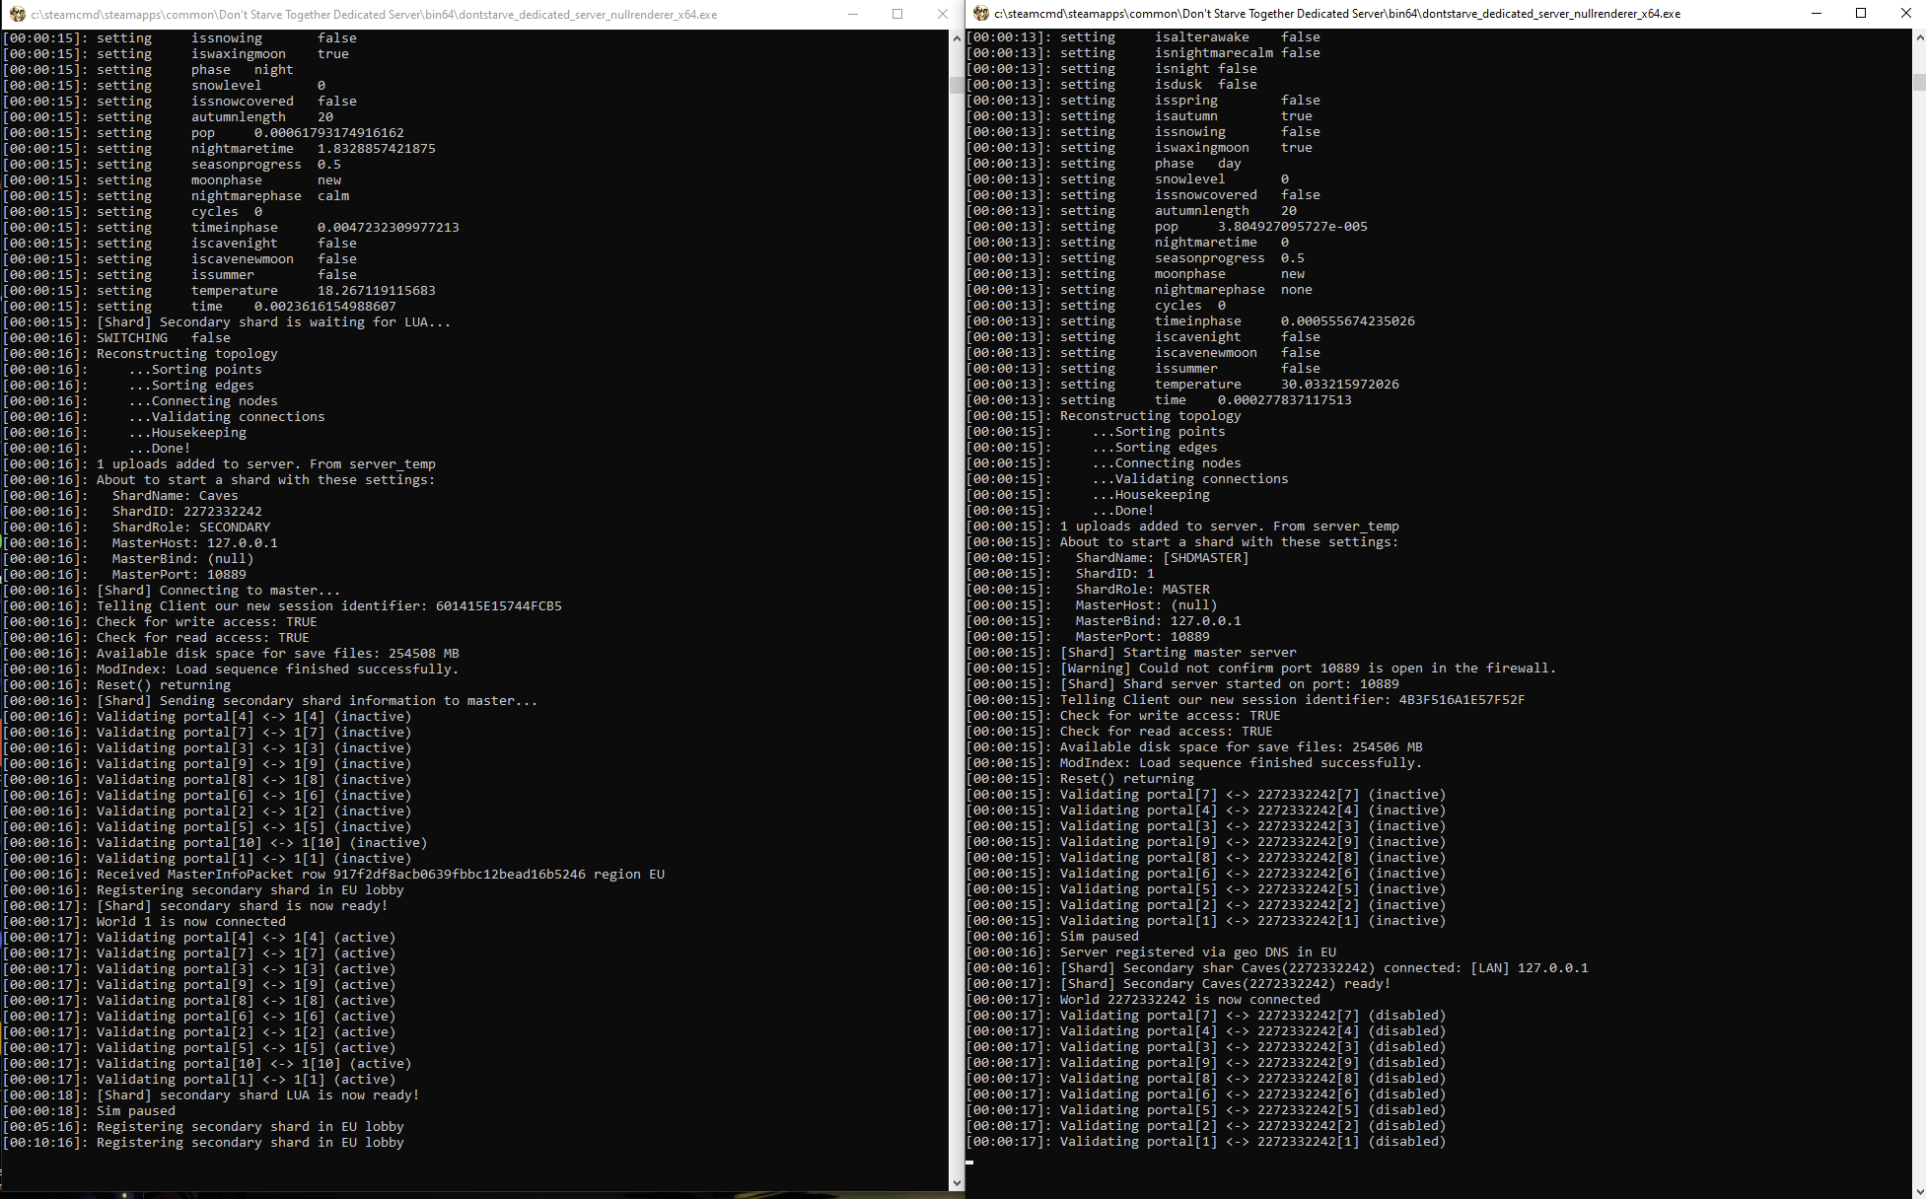Image resolution: width=1926 pixels, height=1199 pixels.
Task: Maximize the Caves (left) server console
Action: point(897,14)
